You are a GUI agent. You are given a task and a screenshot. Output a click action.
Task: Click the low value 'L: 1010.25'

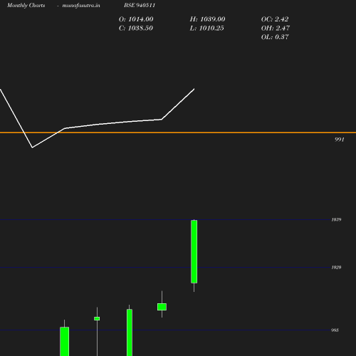pos(206,28)
